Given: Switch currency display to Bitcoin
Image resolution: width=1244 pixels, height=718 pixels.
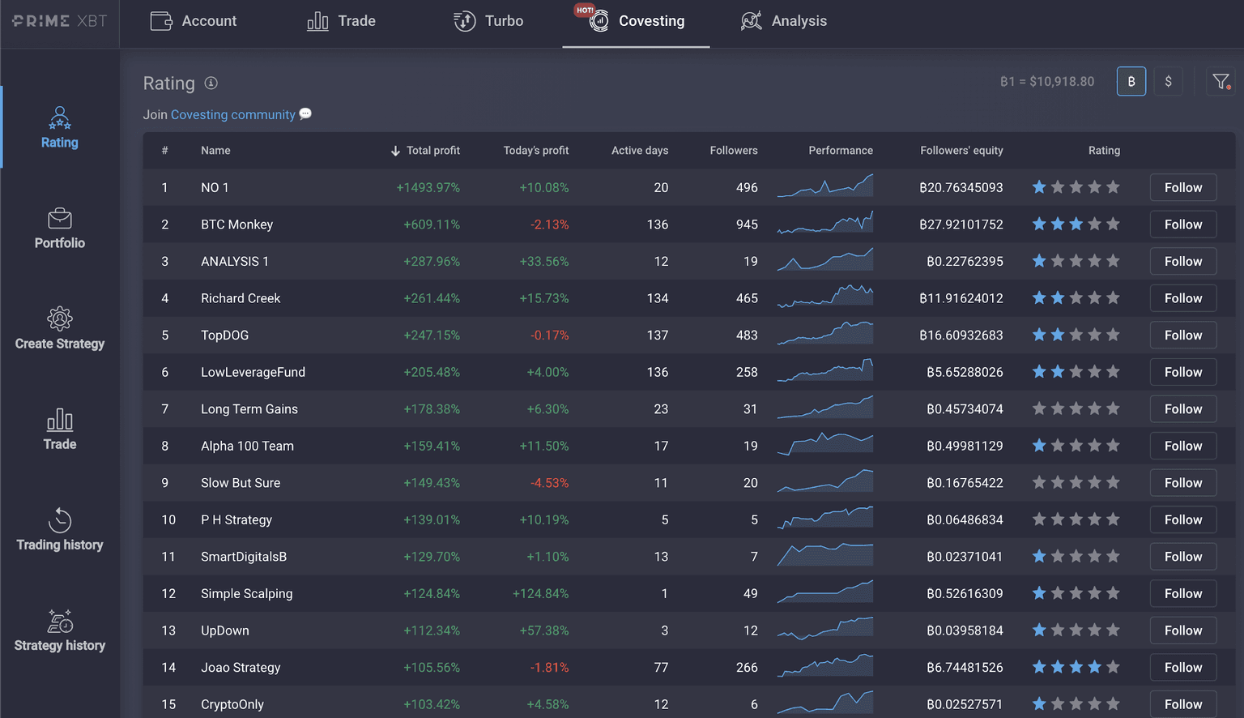Looking at the screenshot, I should [x=1131, y=81].
